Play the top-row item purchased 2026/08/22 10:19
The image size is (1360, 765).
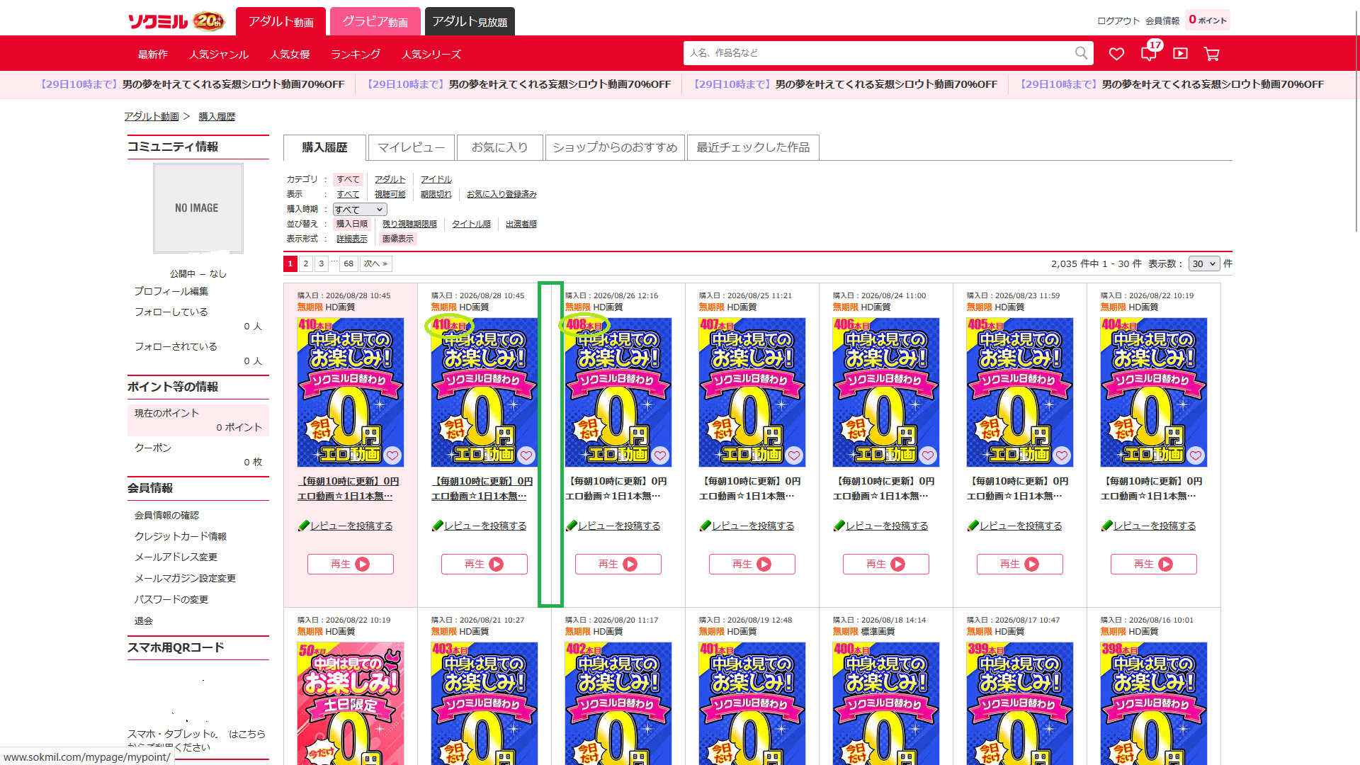pyautogui.click(x=1154, y=564)
